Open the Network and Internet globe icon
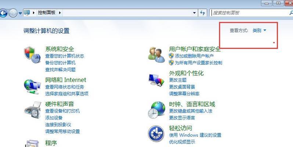 (x=32, y=87)
